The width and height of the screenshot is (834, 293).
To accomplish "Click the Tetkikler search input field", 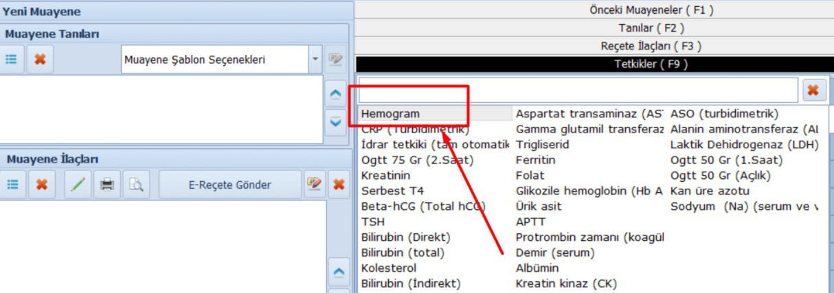I will (x=578, y=90).
